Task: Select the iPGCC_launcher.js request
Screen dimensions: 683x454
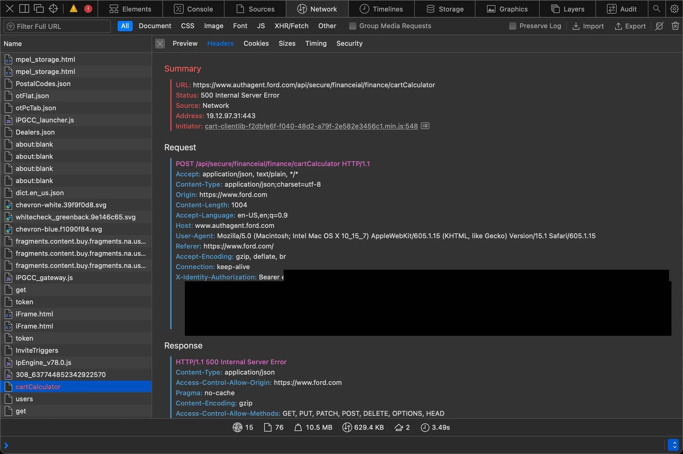Action: click(76, 120)
